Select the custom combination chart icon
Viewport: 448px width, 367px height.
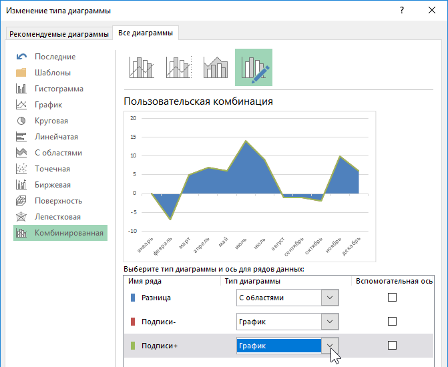click(x=253, y=68)
